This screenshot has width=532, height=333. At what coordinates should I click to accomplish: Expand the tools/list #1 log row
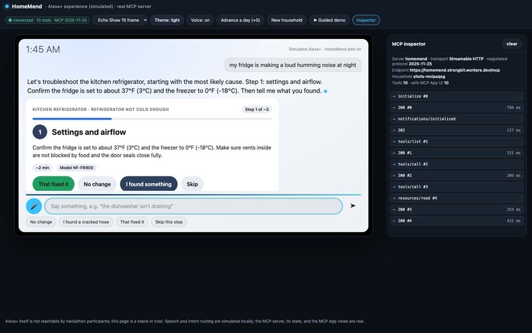[x=457, y=141]
